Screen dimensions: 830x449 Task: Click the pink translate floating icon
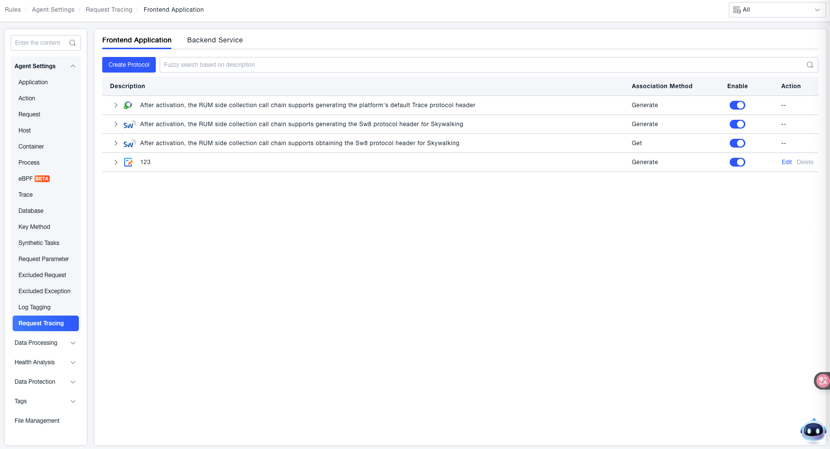823,381
